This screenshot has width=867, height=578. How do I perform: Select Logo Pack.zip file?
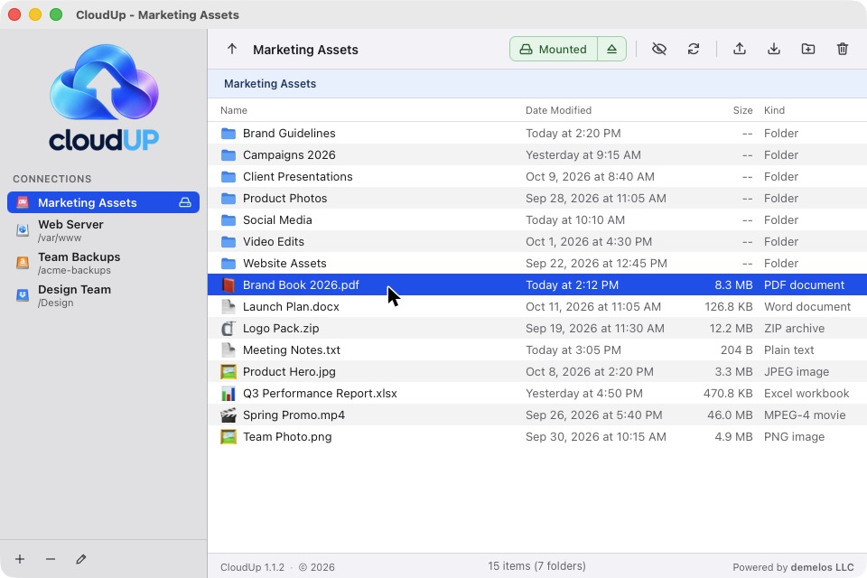(x=536, y=328)
